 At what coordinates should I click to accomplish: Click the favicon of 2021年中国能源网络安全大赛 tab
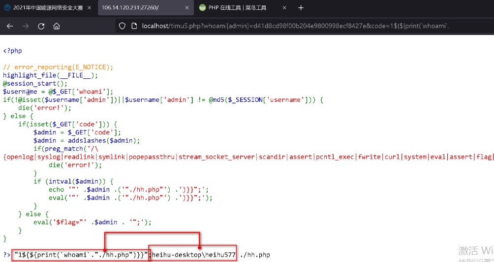click(x=7, y=8)
